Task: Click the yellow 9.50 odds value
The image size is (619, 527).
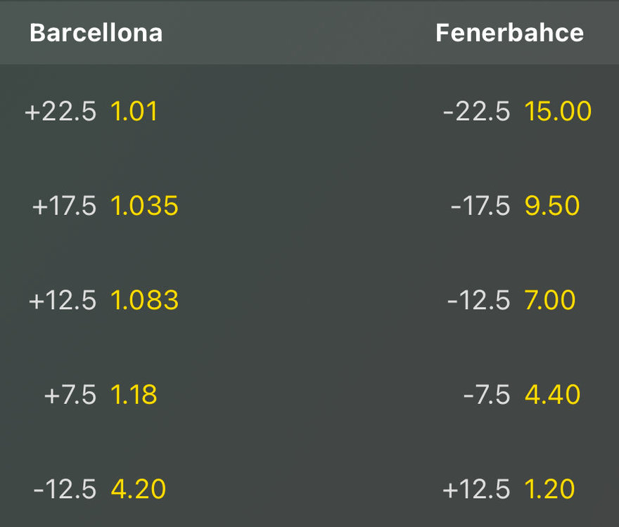Action: tap(552, 206)
